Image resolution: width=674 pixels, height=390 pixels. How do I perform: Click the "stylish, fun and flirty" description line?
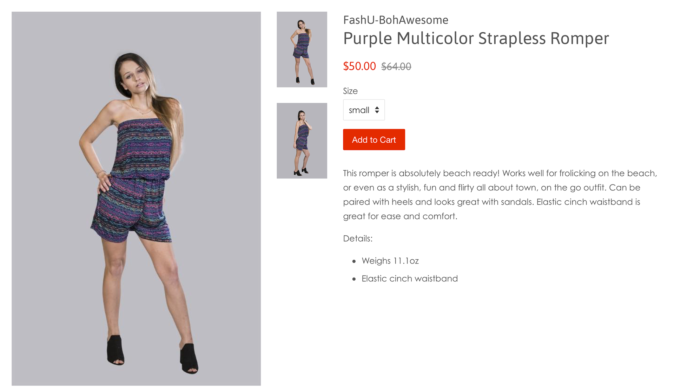[x=491, y=188]
